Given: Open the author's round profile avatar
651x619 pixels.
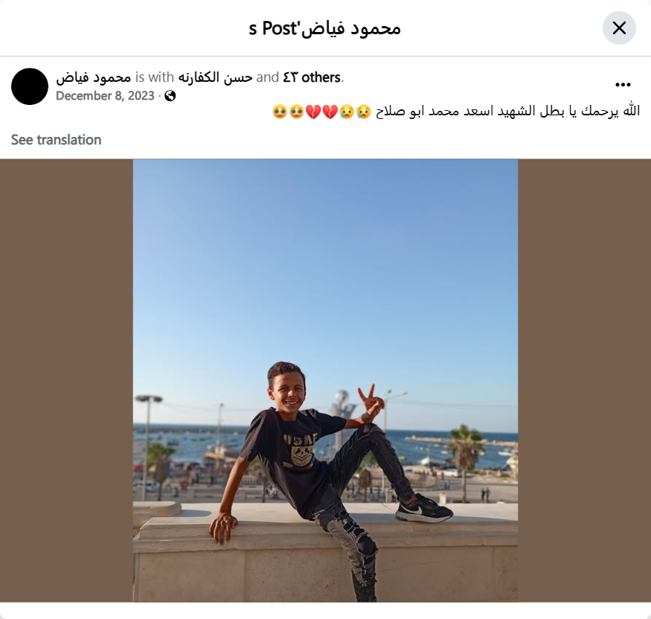Looking at the screenshot, I should (30, 86).
